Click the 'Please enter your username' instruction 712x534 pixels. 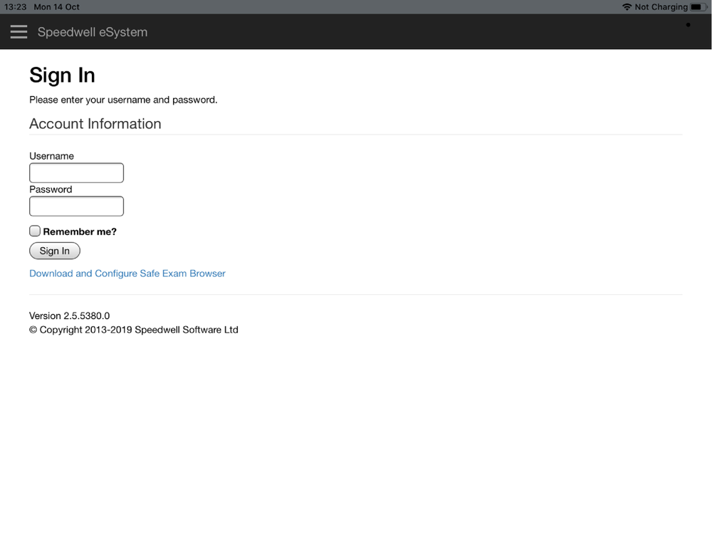pos(123,100)
